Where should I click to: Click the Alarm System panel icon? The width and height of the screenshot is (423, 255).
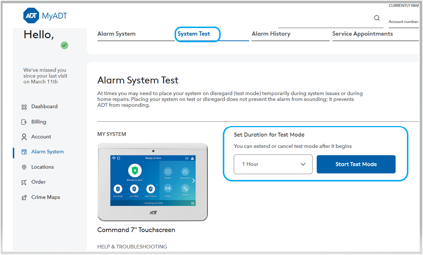tap(24, 152)
